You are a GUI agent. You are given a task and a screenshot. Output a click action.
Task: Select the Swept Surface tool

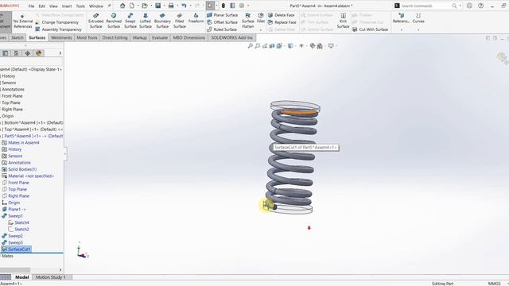[130, 21]
